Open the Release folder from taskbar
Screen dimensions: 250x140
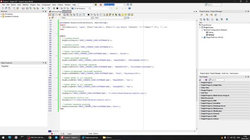pyautogui.click(x=107, y=137)
